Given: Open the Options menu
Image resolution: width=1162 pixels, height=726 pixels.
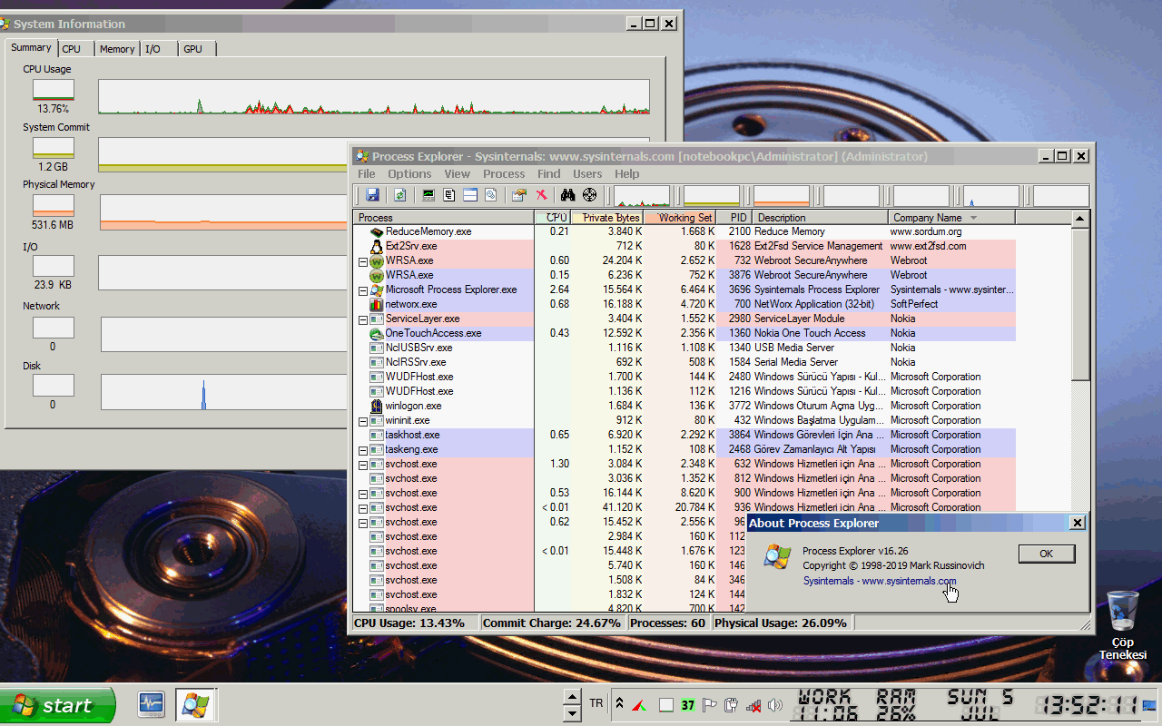Looking at the screenshot, I should click(x=409, y=173).
